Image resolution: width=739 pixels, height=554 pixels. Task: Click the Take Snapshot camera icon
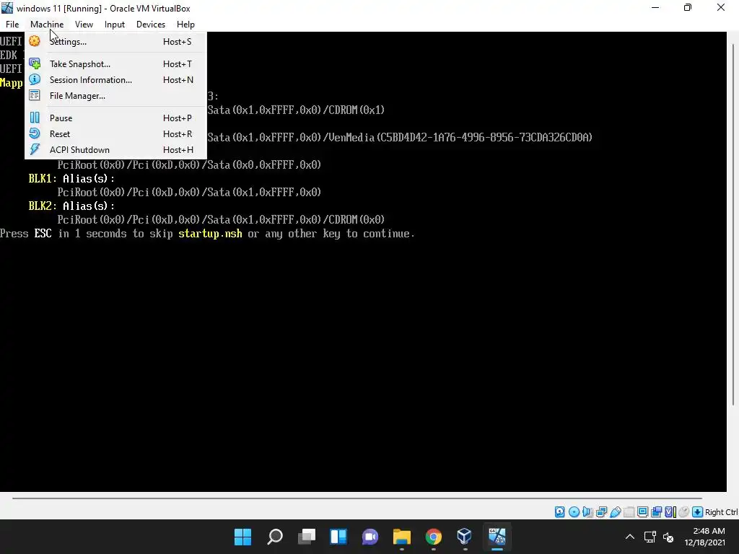coord(35,63)
